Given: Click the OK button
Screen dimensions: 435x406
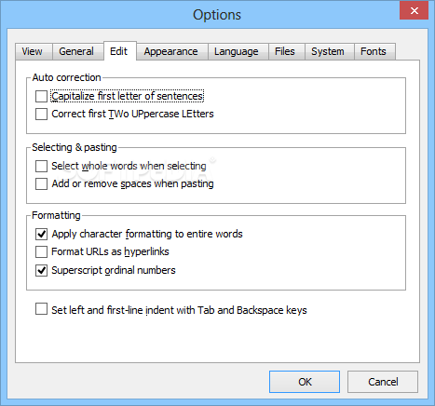Looking at the screenshot, I should (305, 382).
